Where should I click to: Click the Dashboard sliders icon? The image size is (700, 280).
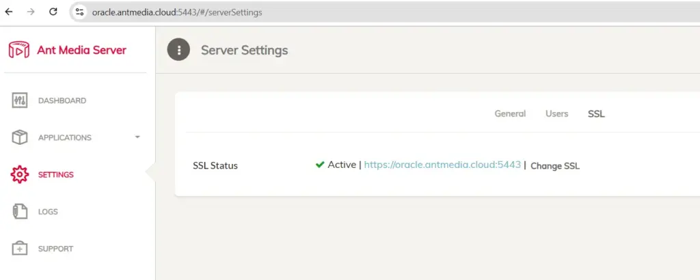[x=20, y=100]
